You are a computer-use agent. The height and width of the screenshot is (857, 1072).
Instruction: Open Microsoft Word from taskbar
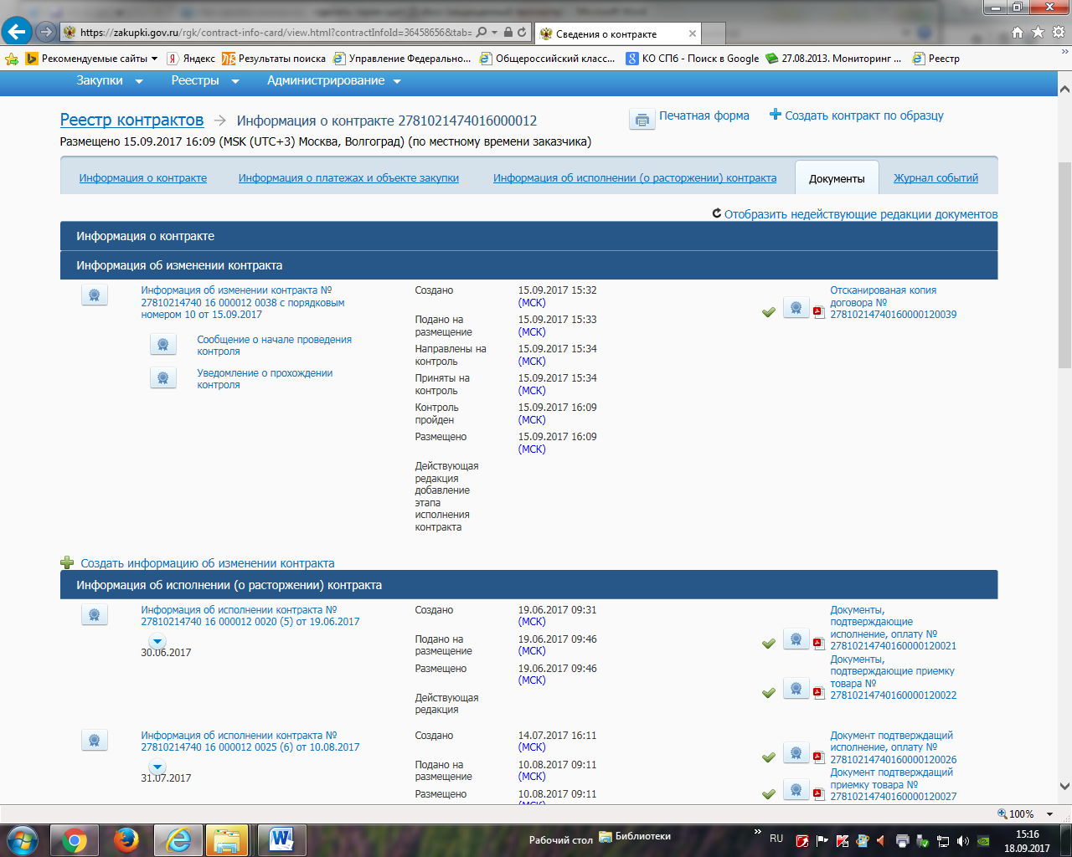click(282, 839)
